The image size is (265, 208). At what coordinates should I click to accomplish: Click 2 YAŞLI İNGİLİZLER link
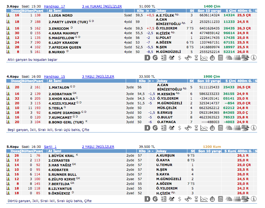[98, 147]
